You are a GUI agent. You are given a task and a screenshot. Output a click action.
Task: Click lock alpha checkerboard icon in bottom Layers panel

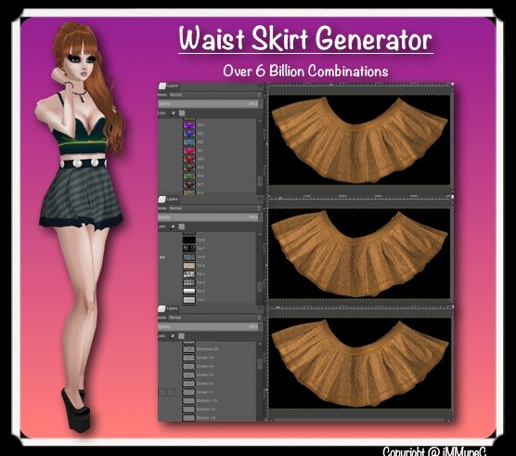[181, 336]
